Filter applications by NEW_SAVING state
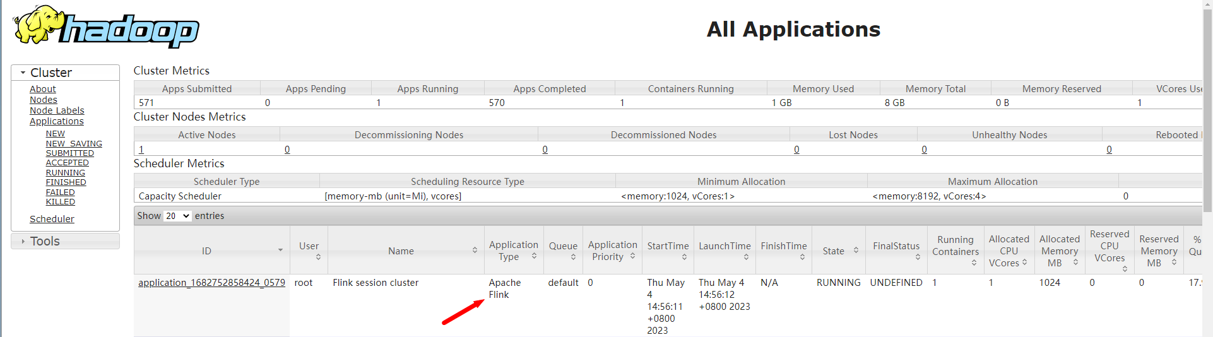 pos(74,144)
